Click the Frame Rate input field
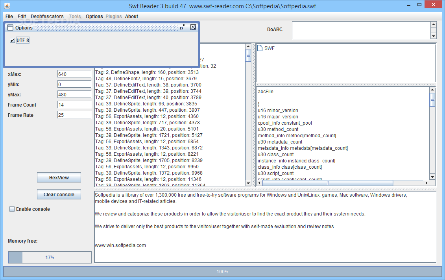 point(74,115)
